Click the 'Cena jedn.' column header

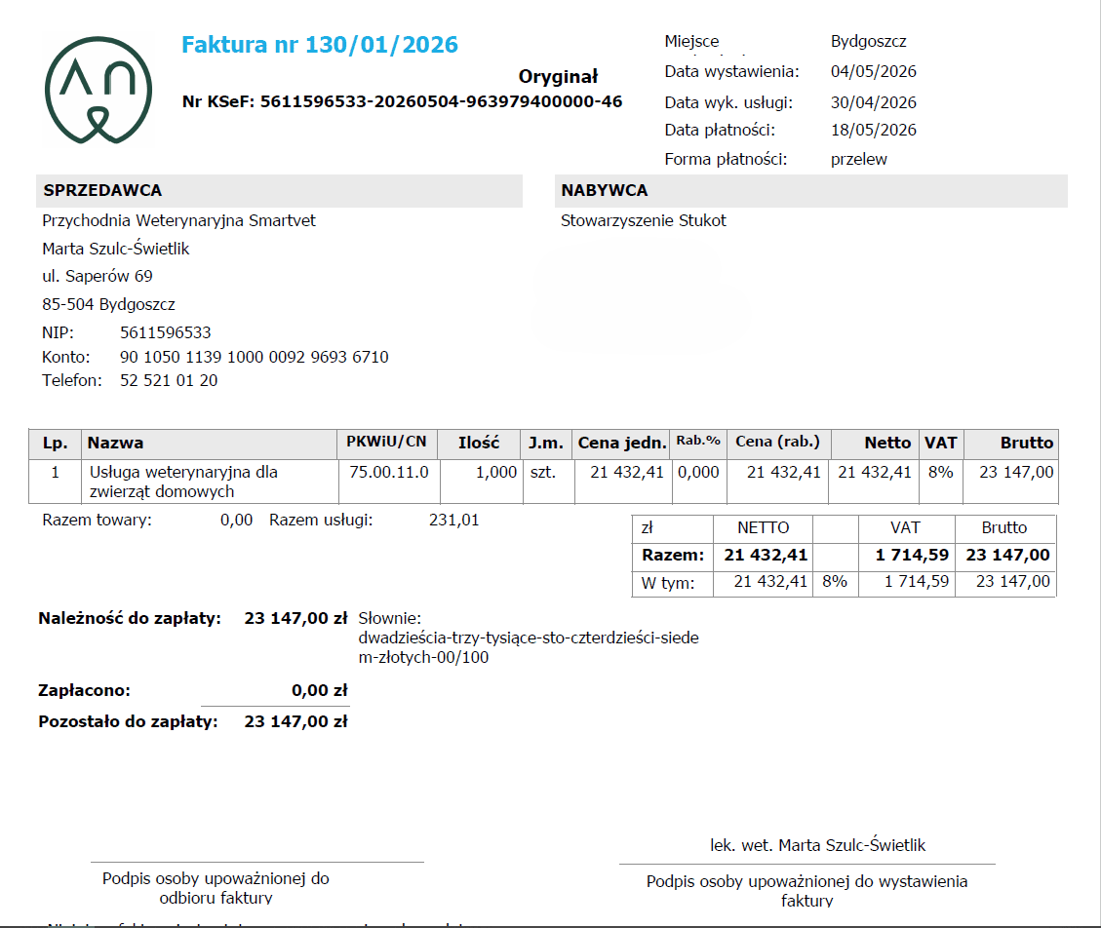point(622,443)
